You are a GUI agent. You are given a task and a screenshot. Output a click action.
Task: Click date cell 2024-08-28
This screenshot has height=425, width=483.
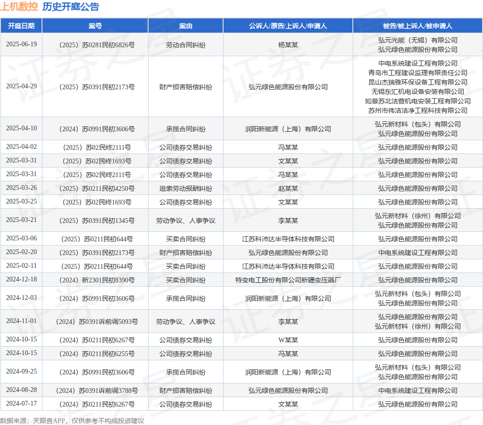pyautogui.click(x=21, y=390)
